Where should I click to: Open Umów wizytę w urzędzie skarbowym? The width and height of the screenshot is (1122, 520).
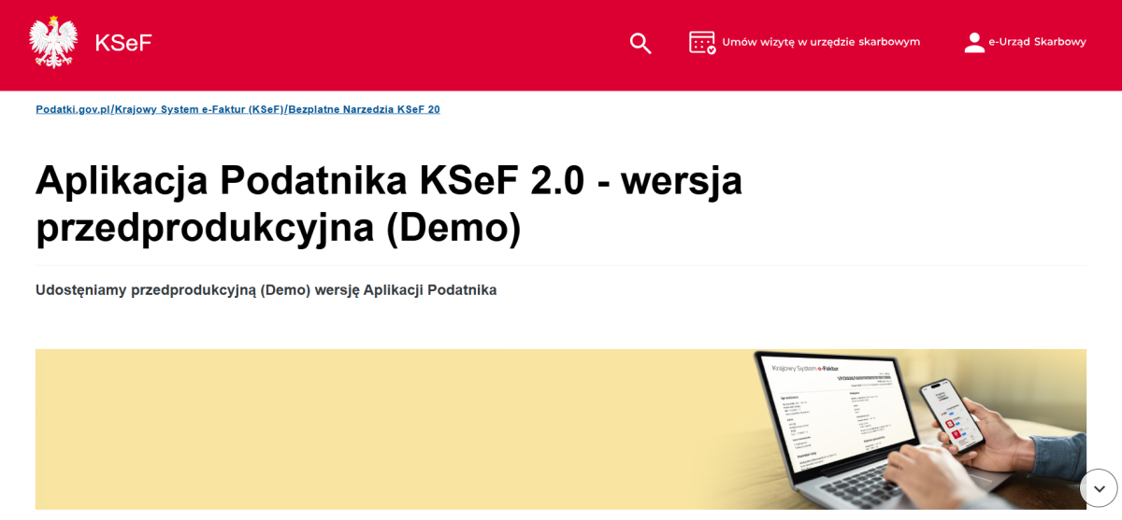pos(821,42)
